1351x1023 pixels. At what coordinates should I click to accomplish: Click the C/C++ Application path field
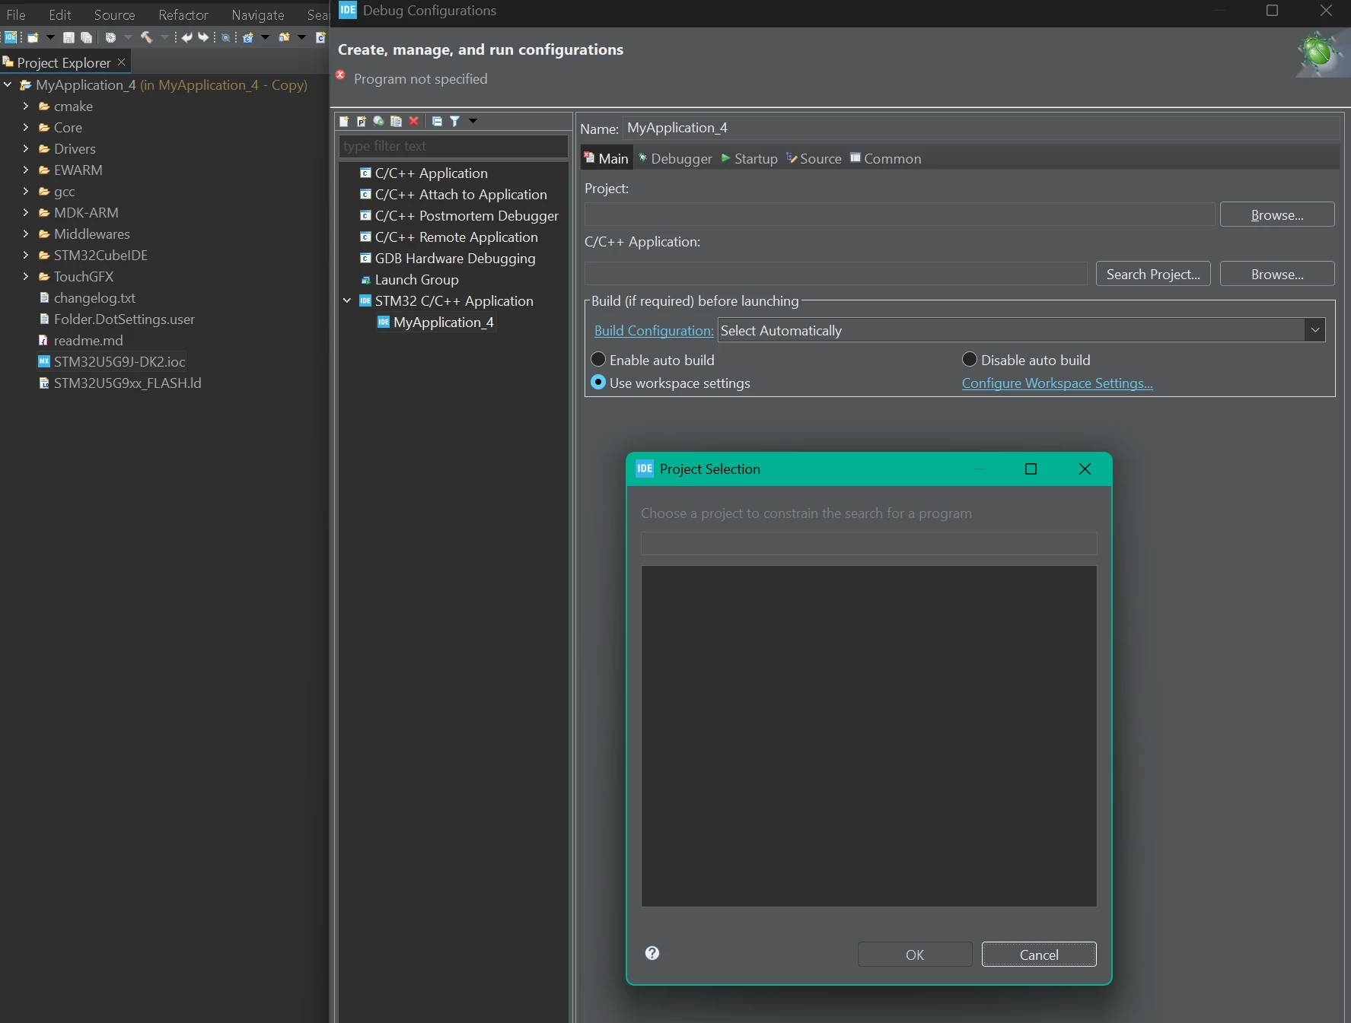(x=836, y=274)
